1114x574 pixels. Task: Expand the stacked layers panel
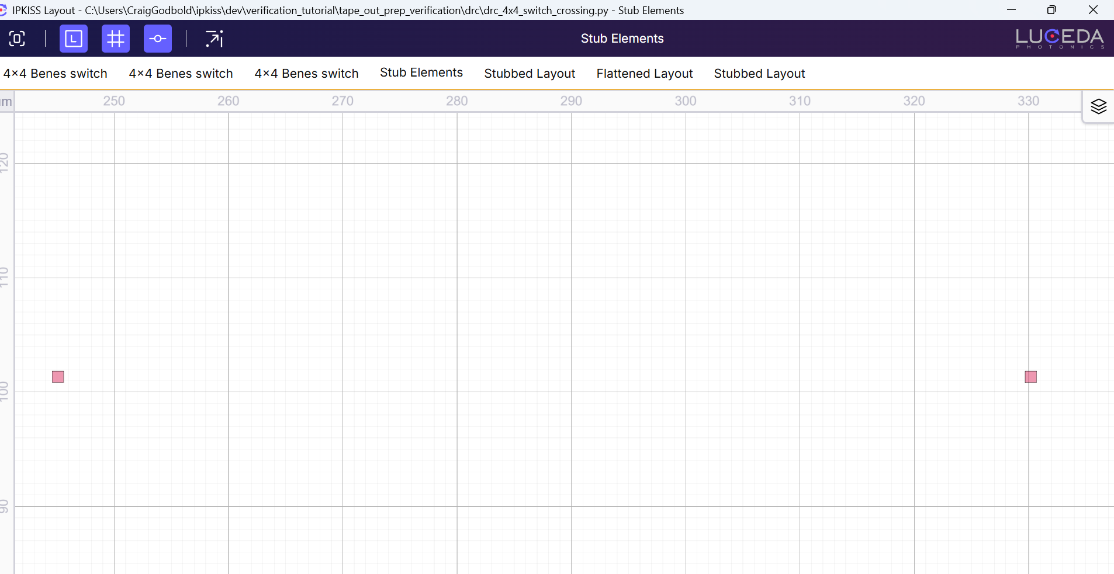1098,106
